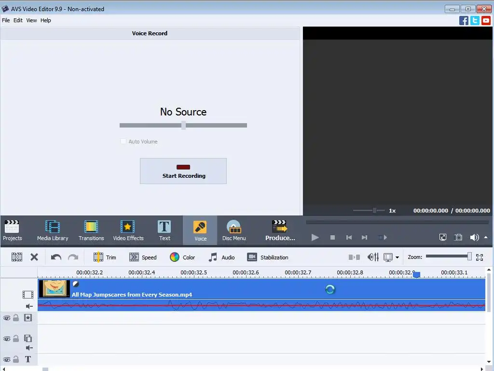Undo the last action

tap(56, 257)
